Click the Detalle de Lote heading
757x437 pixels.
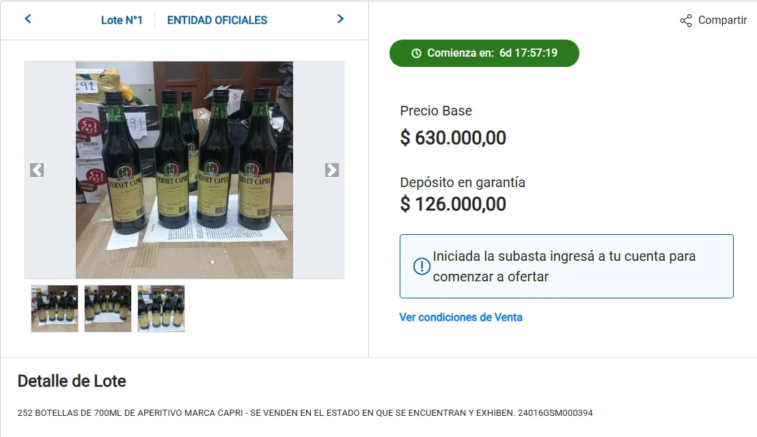click(72, 381)
